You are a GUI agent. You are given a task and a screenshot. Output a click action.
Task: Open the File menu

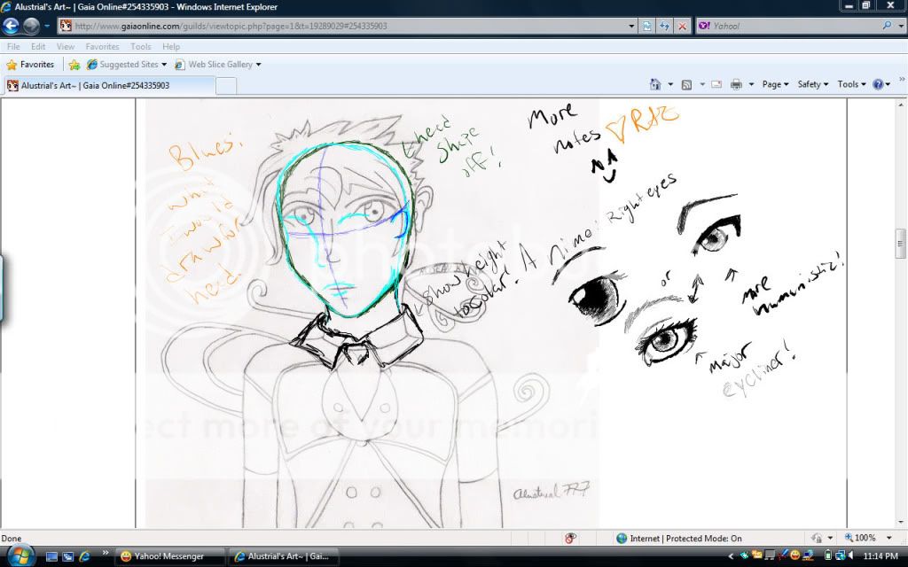click(13, 46)
